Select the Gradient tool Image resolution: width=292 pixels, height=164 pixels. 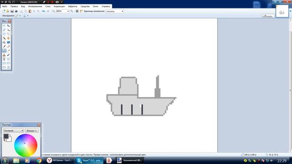[x=8, y=42]
